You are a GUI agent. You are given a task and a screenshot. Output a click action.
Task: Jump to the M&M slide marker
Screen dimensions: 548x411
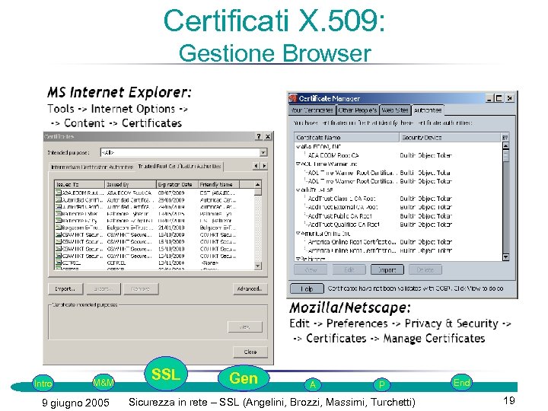tap(104, 383)
